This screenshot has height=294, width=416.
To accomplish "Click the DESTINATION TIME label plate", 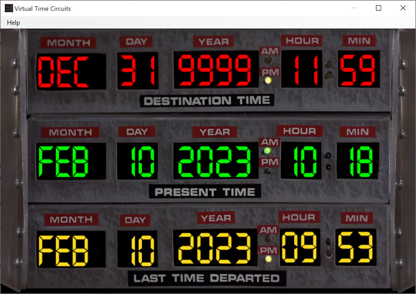I will [207, 101].
